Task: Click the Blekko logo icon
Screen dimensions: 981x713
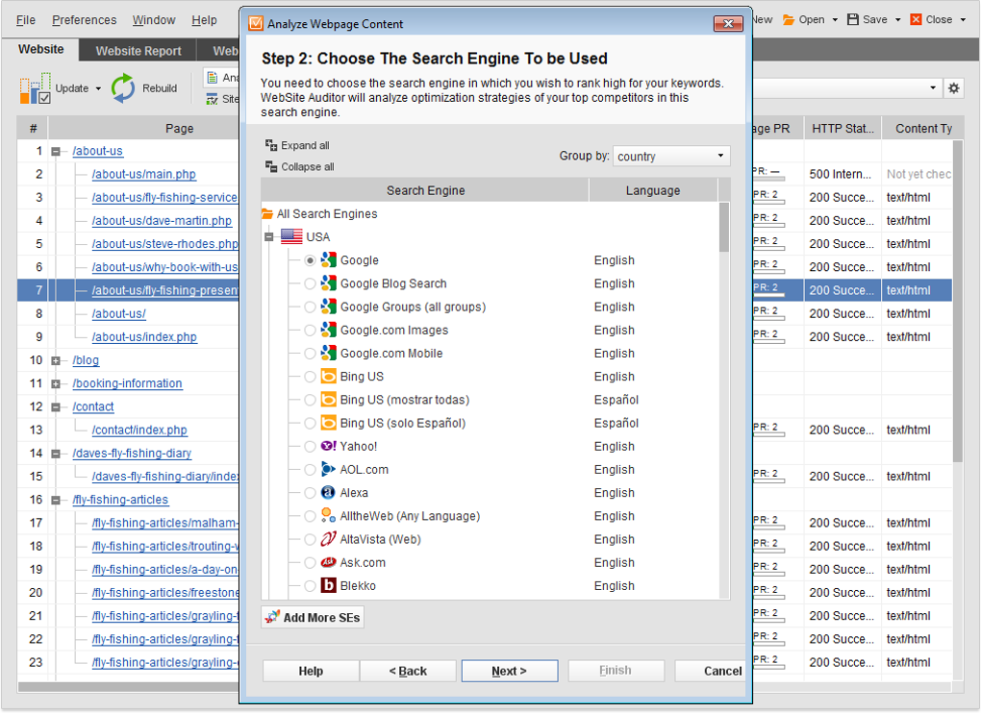Action: 329,585
